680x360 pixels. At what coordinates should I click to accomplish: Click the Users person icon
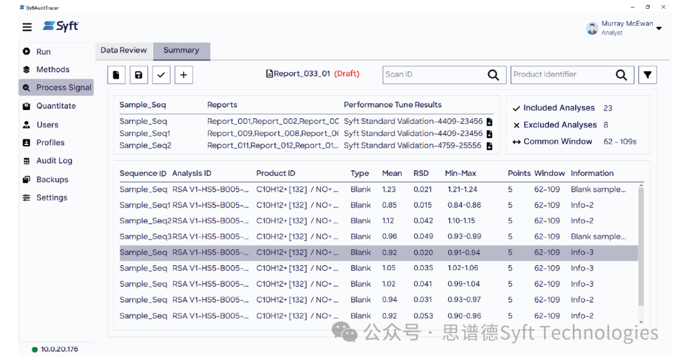26,124
